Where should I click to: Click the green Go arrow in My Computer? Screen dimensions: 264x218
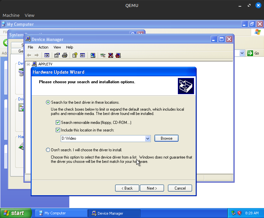pyautogui.click(x=250, y=53)
